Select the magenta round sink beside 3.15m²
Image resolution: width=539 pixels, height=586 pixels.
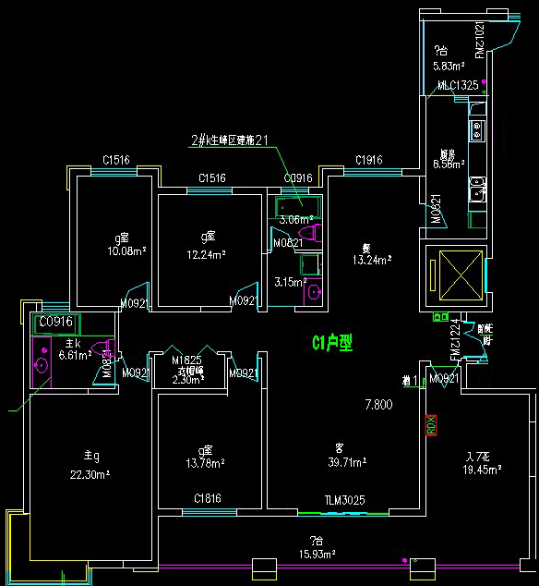315,292
